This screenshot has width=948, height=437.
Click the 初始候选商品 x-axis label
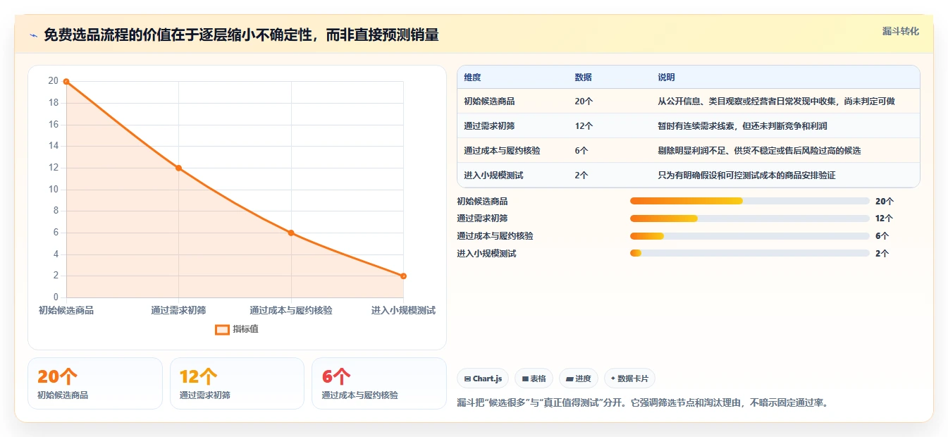(66, 310)
